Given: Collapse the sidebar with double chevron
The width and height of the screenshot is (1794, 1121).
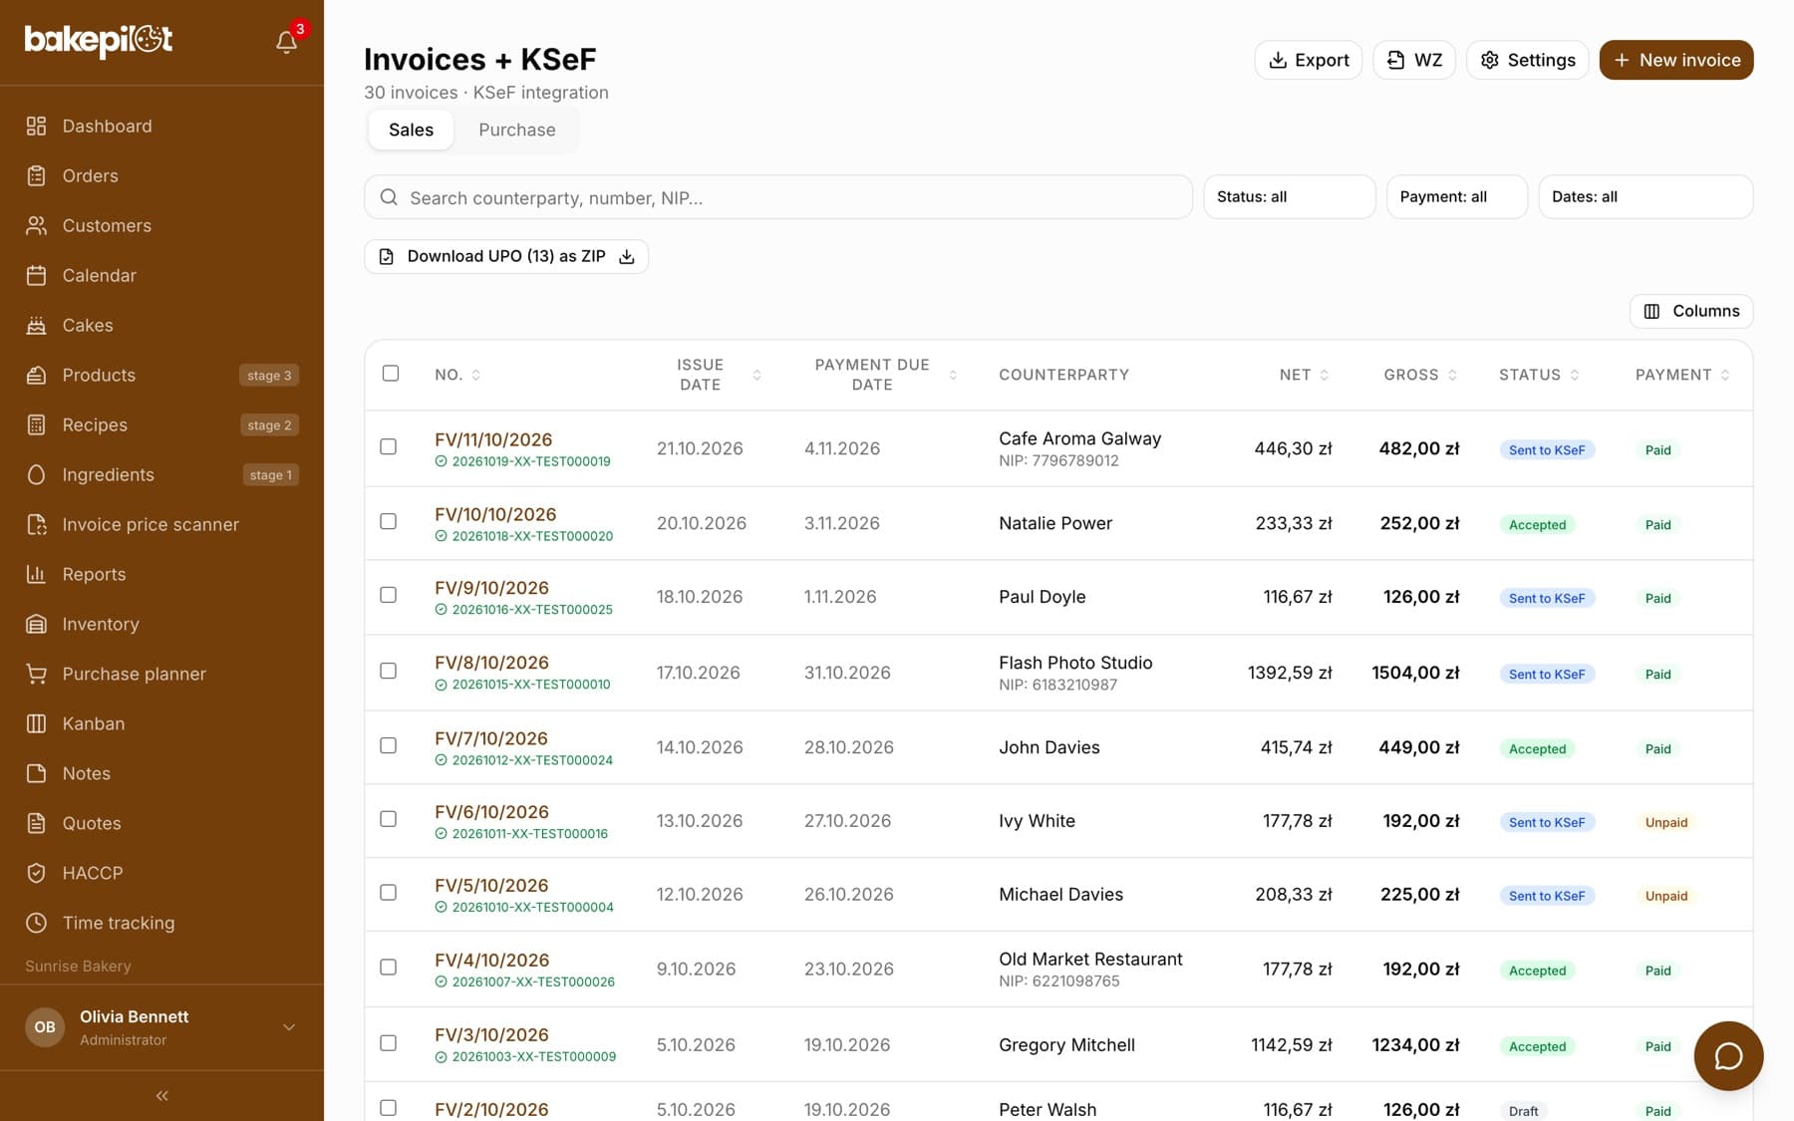Looking at the screenshot, I should 161,1096.
